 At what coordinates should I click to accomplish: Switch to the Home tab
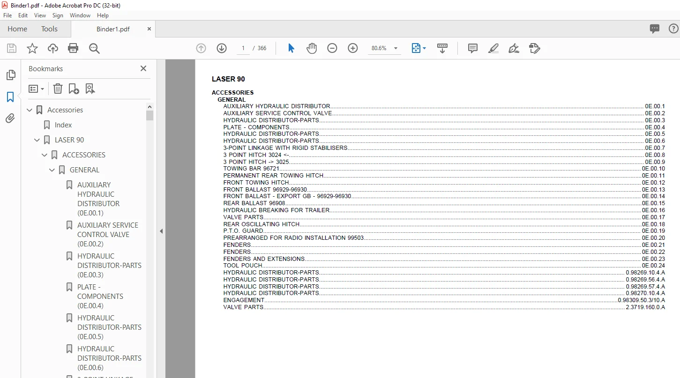(x=17, y=29)
